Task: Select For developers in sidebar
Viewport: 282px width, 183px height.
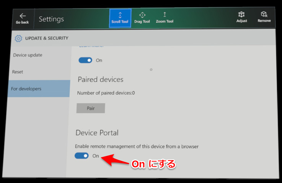Action: point(39,89)
